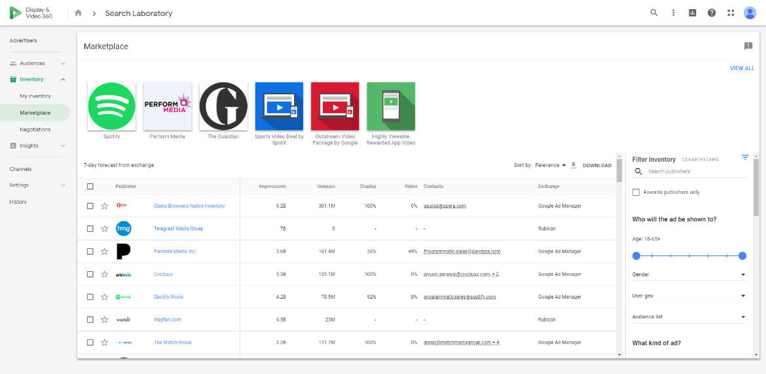Open the Sort by Relevance dropdown
Viewport: 766px width, 374px height.
point(550,165)
